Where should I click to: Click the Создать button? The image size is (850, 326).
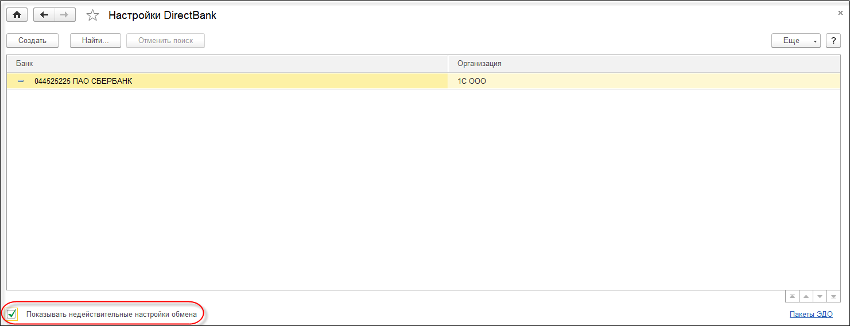pos(32,41)
